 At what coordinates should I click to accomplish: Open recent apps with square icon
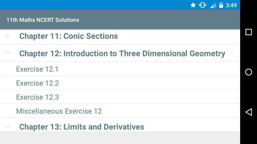[249, 32]
